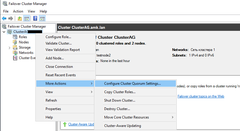
Task: Click the testnode2 host name text
Action: 104,55
